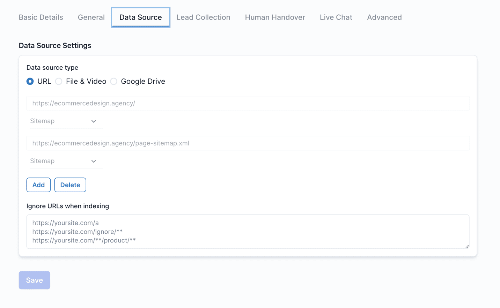Click the chevron arrow of the second Sitemap dropdown
500x308 pixels.
coord(94,161)
